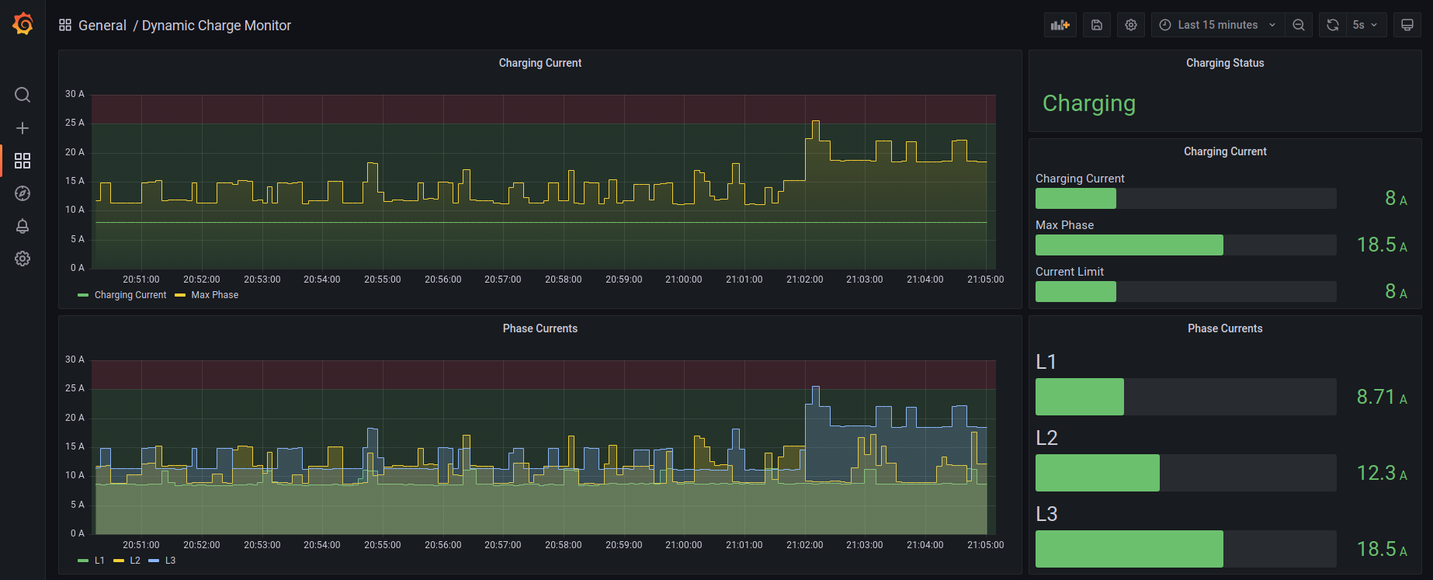The width and height of the screenshot is (1433, 580).
Task: Open the Charging Current graph panel title
Action: [x=540, y=63]
